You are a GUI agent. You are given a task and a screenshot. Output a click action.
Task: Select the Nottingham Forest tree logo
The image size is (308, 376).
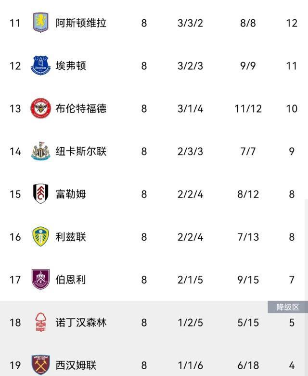pos(40,322)
